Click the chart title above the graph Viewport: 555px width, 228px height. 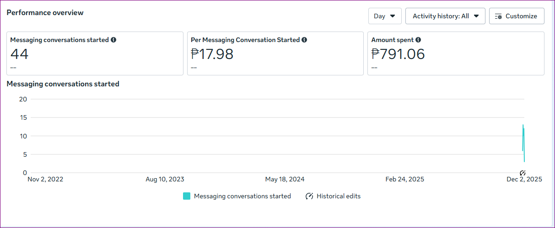click(63, 84)
